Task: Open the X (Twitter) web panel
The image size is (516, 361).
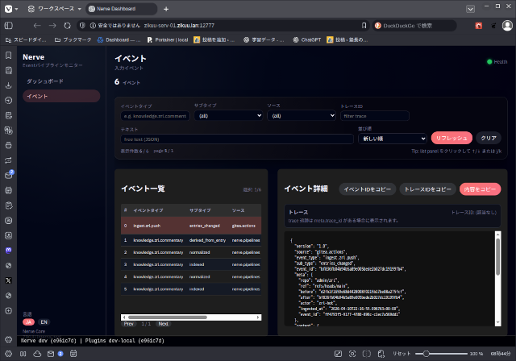Action: pyautogui.click(x=8, y=280)
